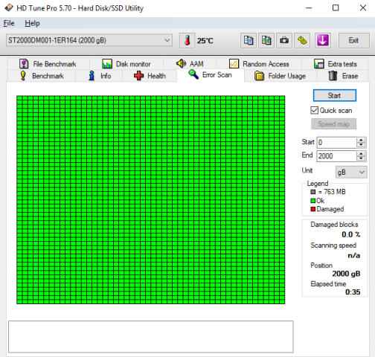This screenshot has width=375, height=357.
Task: Decrease the End value with down arrow
Action: tap(361, 158)
